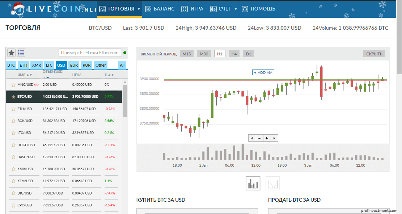This screenshot has height=214, width=402.
Task: Select the candlestick chart view icon
Action: (253, 184)
